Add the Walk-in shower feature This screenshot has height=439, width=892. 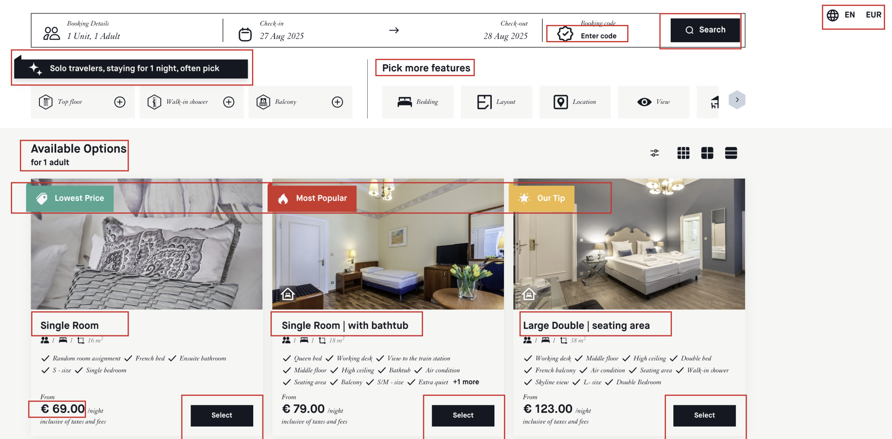[x=229, y=102]
